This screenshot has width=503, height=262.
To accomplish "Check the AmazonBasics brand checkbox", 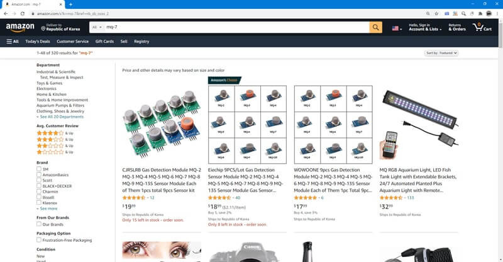I will 39,174.
